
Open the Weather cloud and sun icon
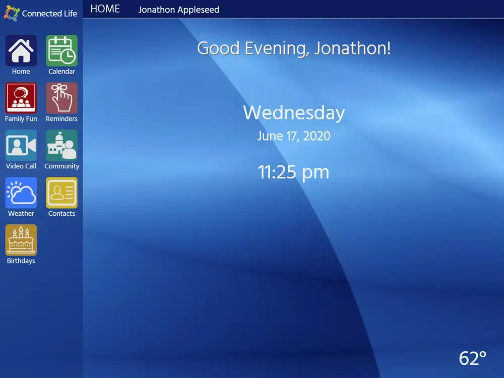[x=21, y=193]
